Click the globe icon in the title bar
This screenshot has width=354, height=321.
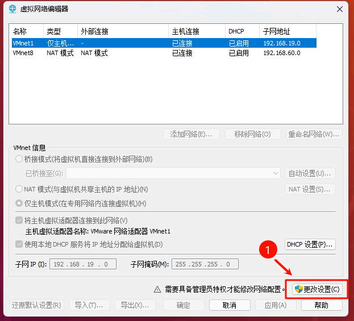tap(13, 9)
